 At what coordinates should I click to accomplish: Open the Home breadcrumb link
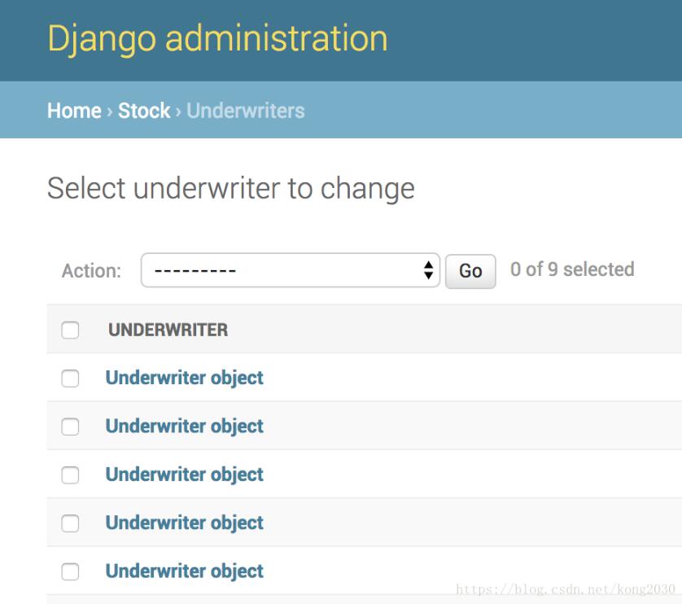[72, 111]
